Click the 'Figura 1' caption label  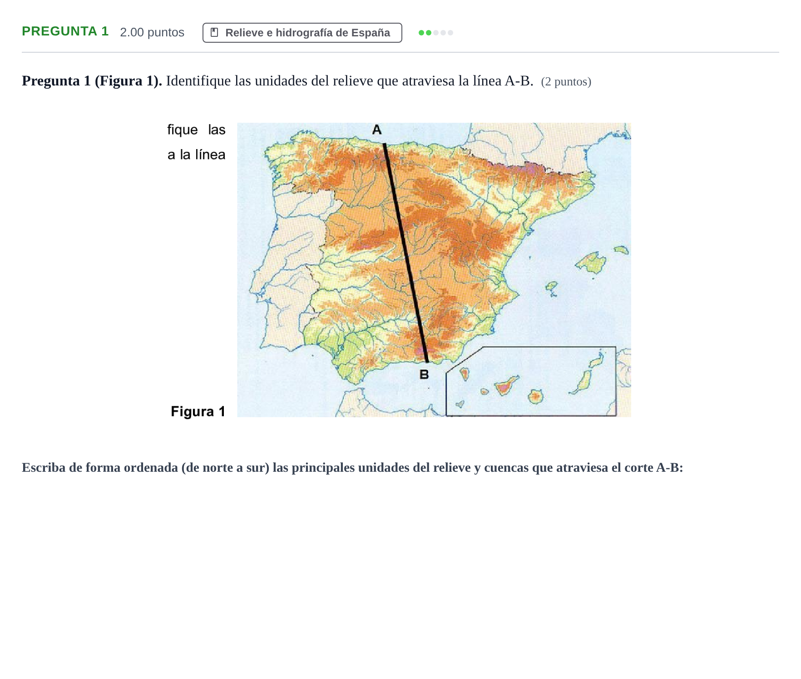click(x=198, y=411)
